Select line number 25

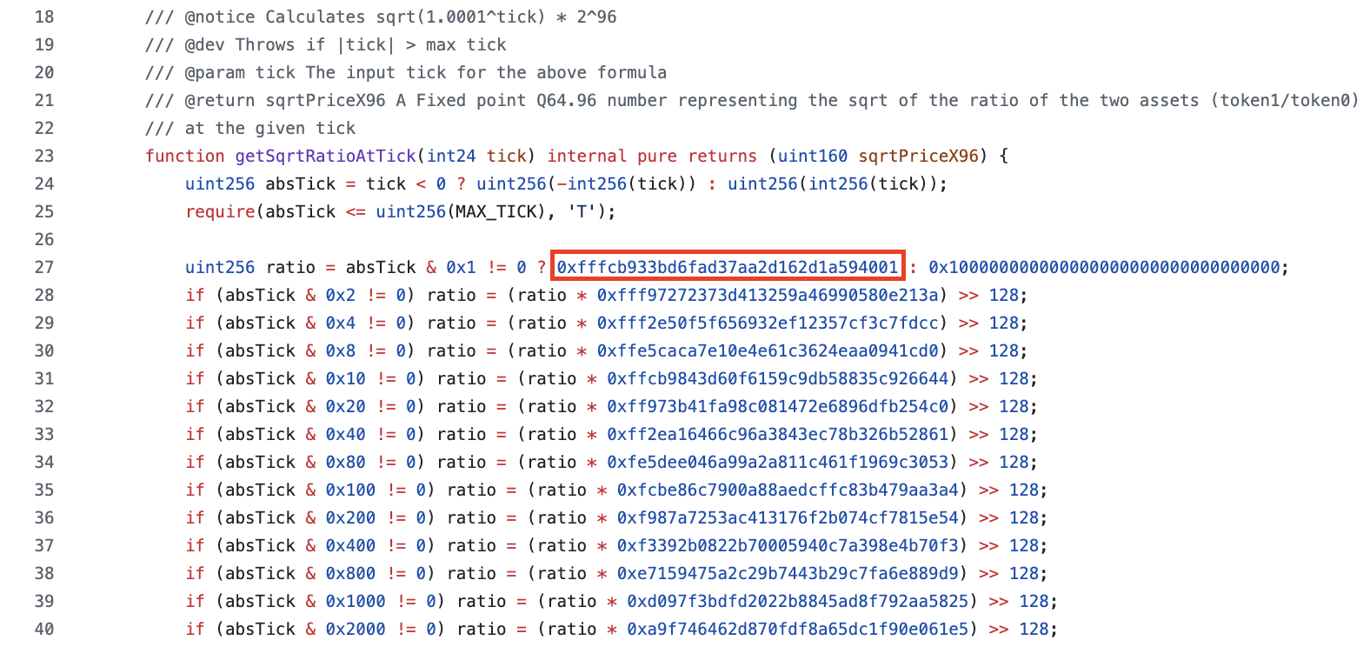43,211
